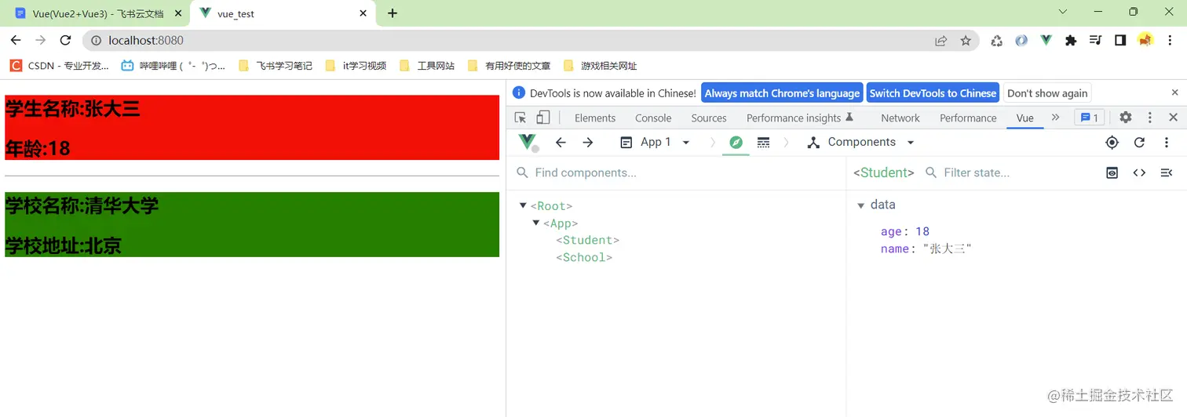
Task: Select the App component label
Action: pos(561,223)
